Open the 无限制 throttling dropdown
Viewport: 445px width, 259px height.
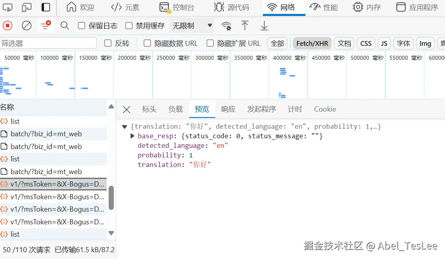[192, 26]
